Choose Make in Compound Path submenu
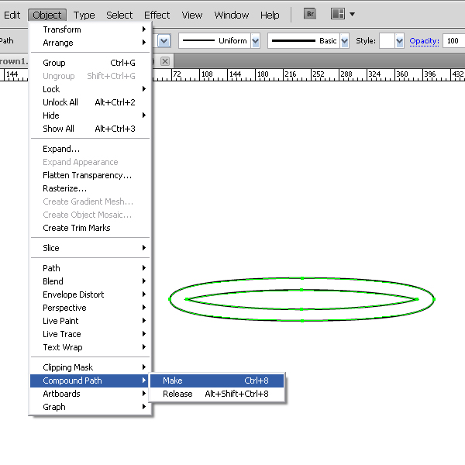The height and width of the screenshot is (465, 465). 217,381
